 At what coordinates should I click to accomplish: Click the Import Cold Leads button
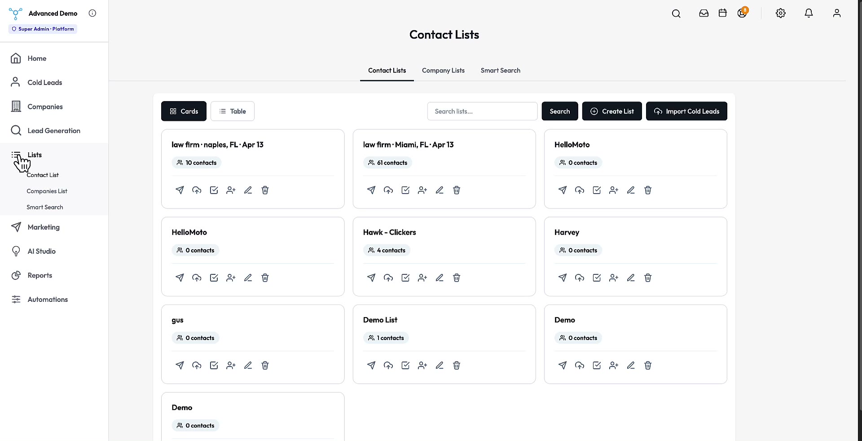[x=686, y=111]
